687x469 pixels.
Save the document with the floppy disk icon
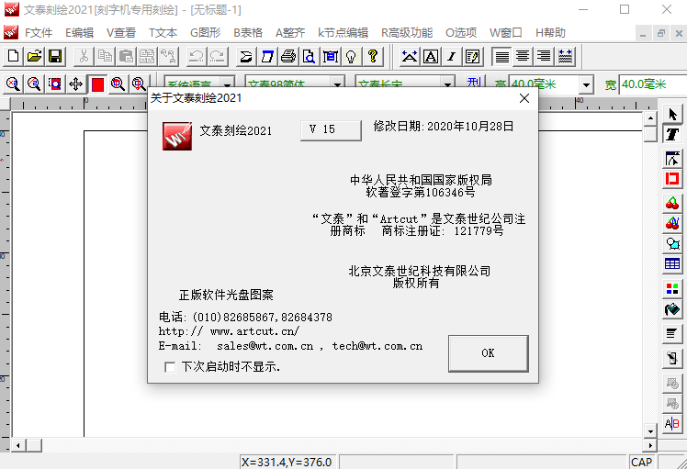(55, 56)
